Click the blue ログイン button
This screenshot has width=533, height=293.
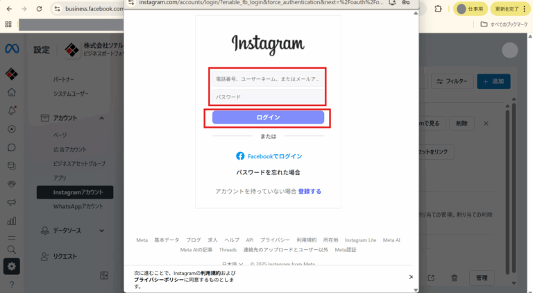pos(268,117)
